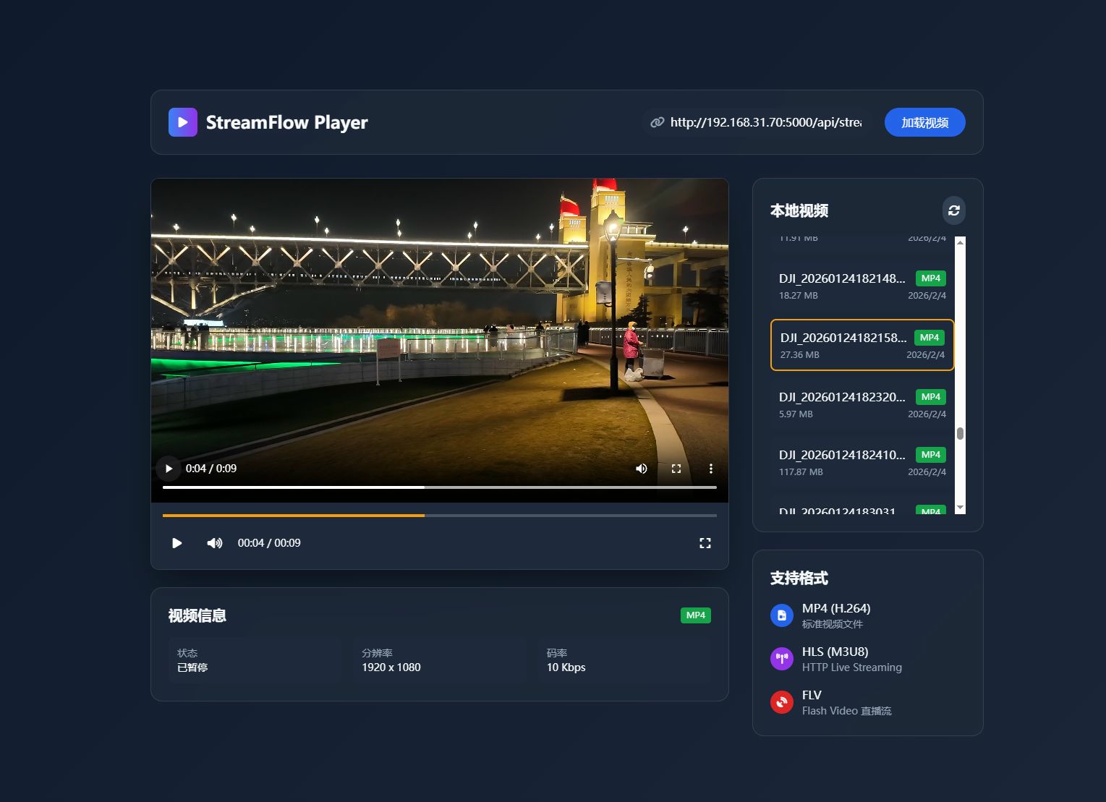
Task: Click the custom fullscreen icon at bottom right
Action: (x=705, y=543)
